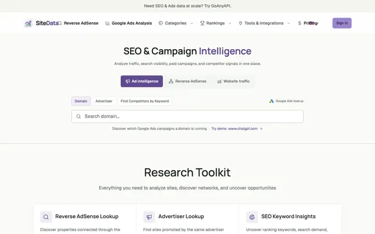Click the Tools & Integrations plug icon

(240, 23)
